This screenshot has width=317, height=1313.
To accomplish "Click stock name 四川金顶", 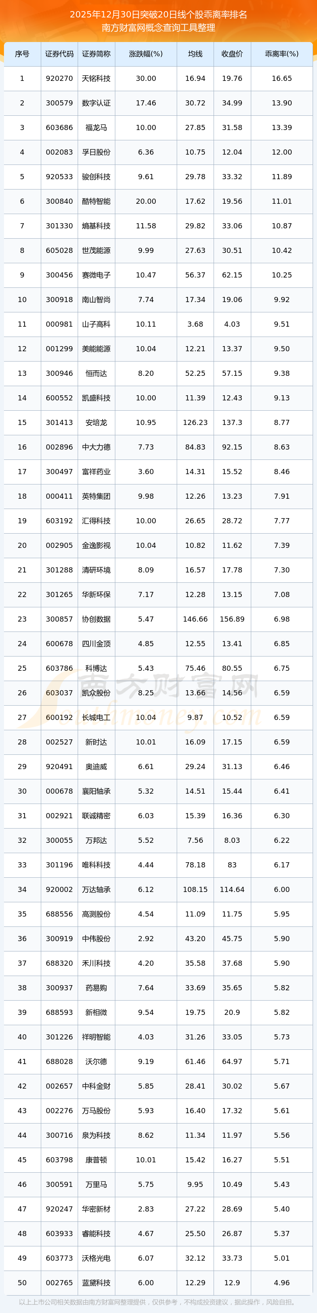I will pos(96,644).
